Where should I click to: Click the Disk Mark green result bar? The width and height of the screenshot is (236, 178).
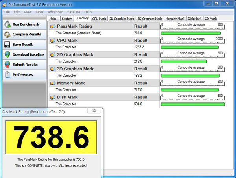point(193,104)
